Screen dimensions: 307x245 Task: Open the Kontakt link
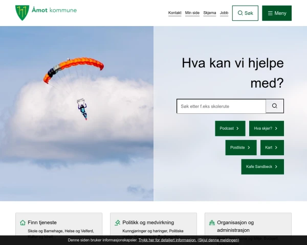pyautogui.click(x=174, y=13)
